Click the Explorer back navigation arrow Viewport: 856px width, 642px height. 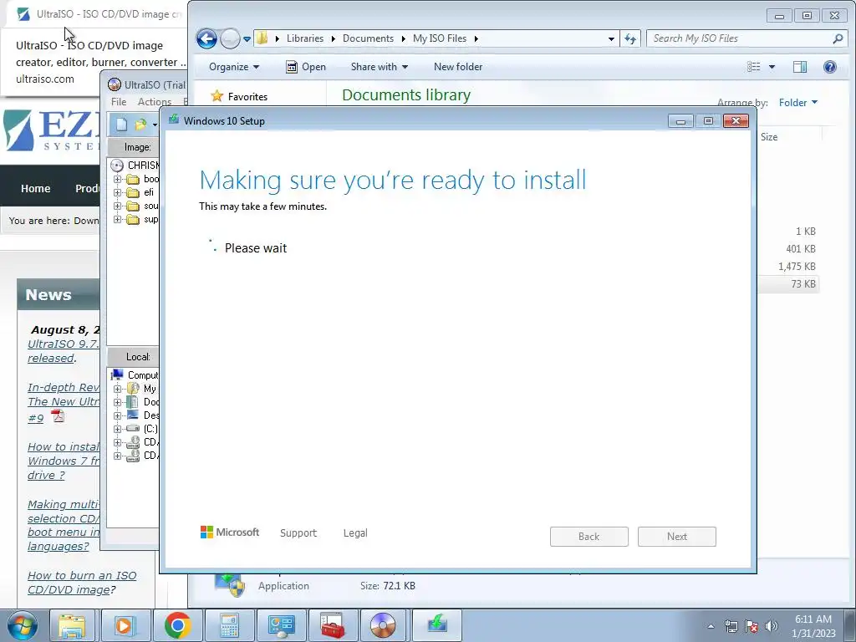click(x=206, y=38)
